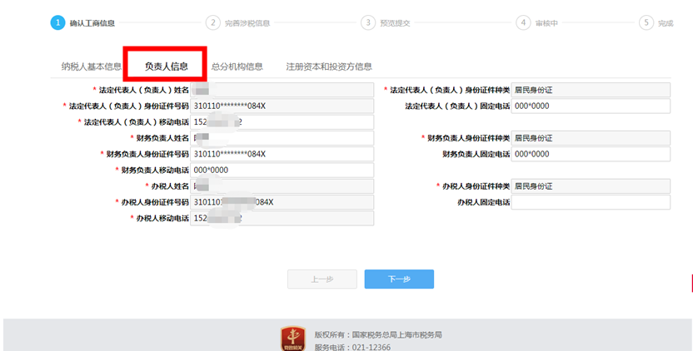Screen dimensions: 693x351
Task: Click the step 4 review circle icon
Action: (x=523, y=22)
